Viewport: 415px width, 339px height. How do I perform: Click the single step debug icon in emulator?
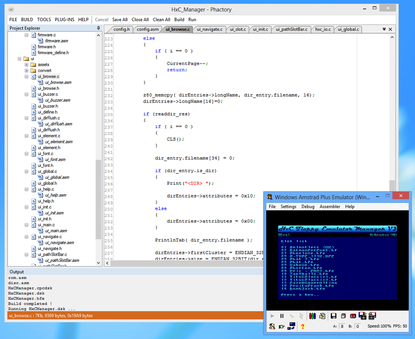click(292, 316)
